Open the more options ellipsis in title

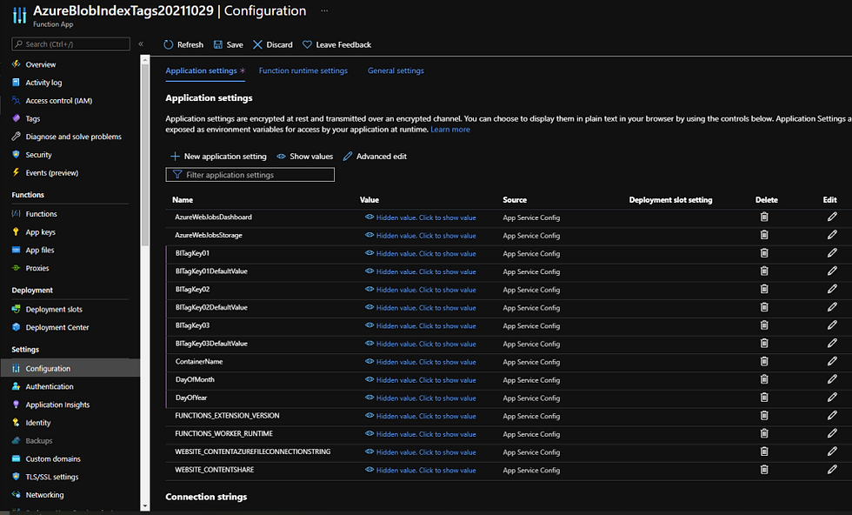click(324, 11)
